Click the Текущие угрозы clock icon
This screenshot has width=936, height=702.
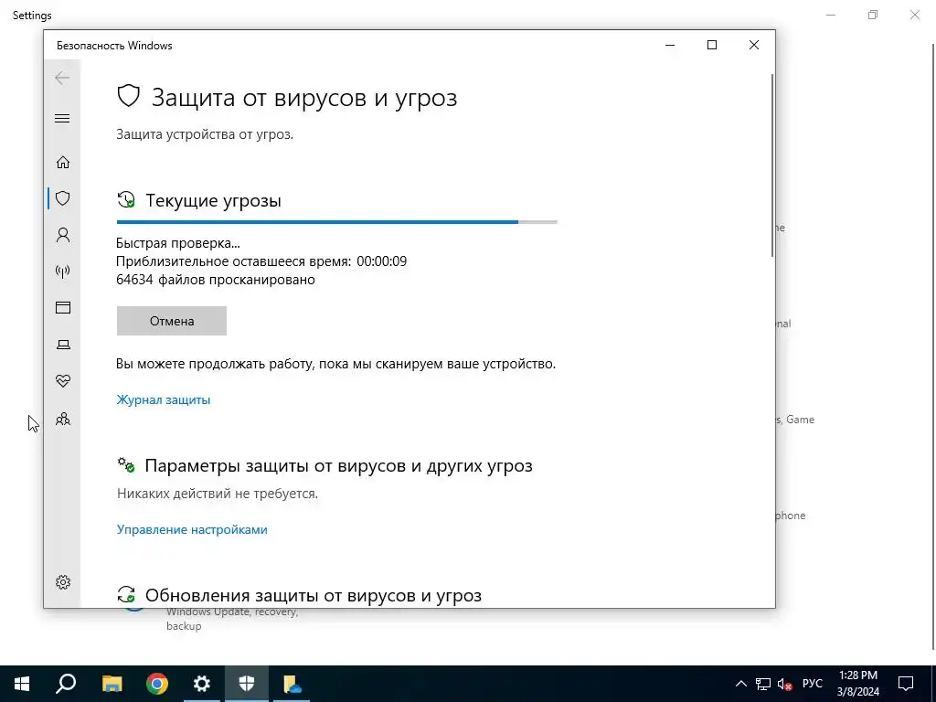[x=126, y=200]
